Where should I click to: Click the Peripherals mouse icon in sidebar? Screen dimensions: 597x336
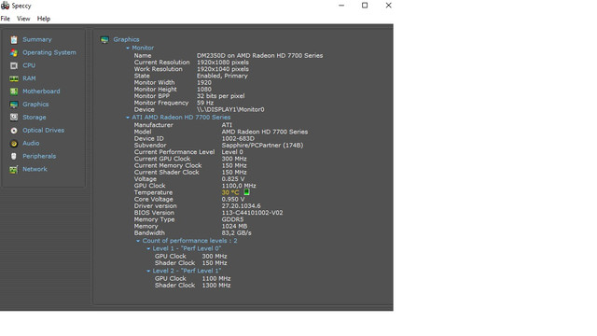coord(14,156)
